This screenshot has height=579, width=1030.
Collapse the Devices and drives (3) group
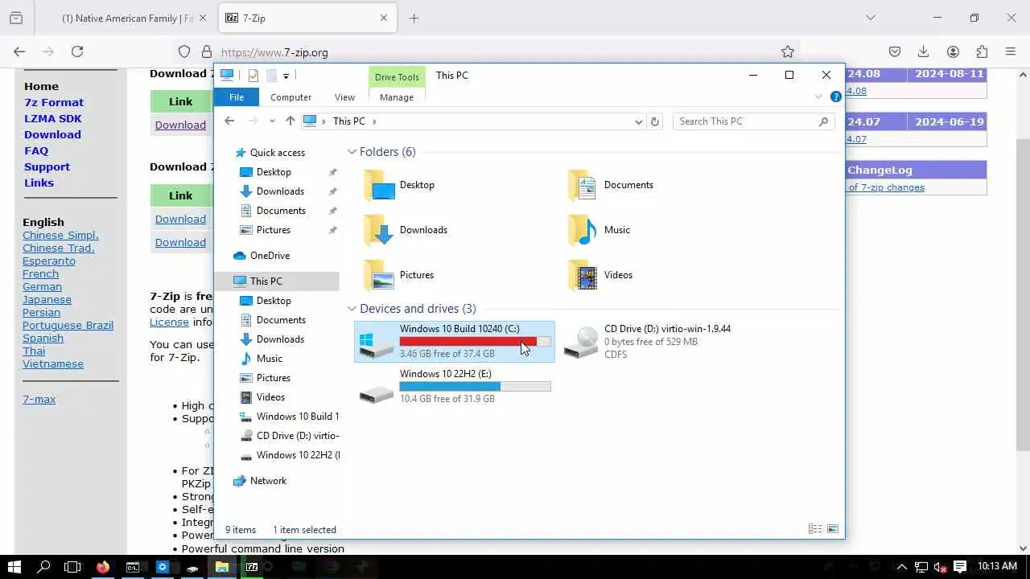[x=352, y=309]
